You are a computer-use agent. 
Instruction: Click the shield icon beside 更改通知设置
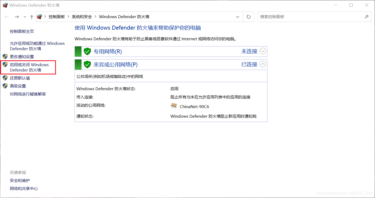coord(5,57)
